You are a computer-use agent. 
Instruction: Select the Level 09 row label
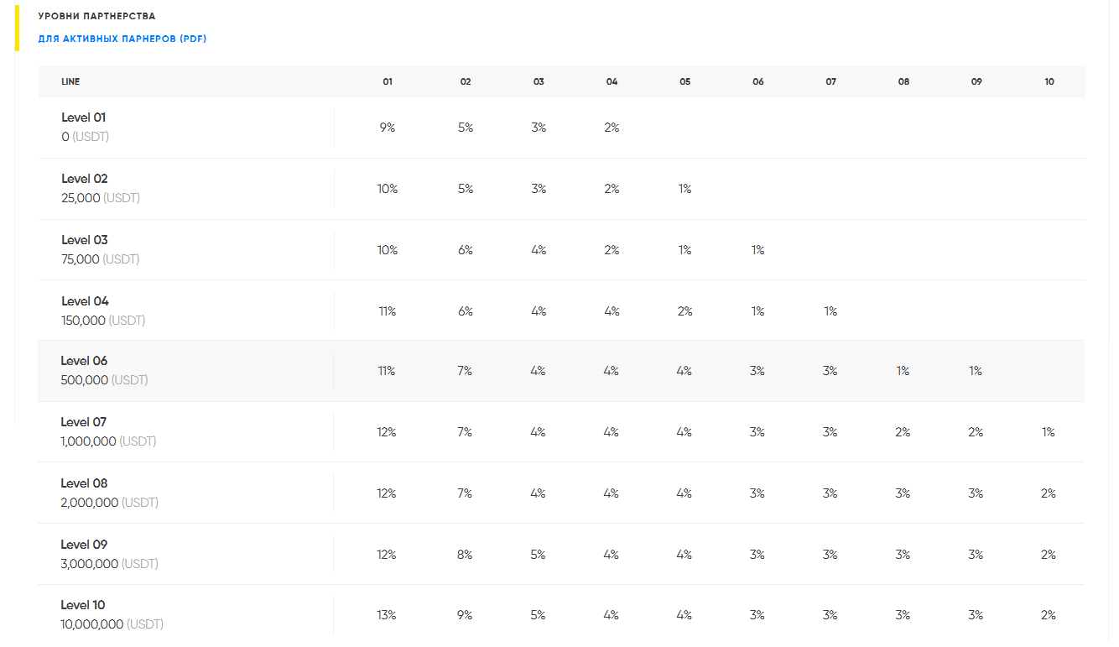84,545
